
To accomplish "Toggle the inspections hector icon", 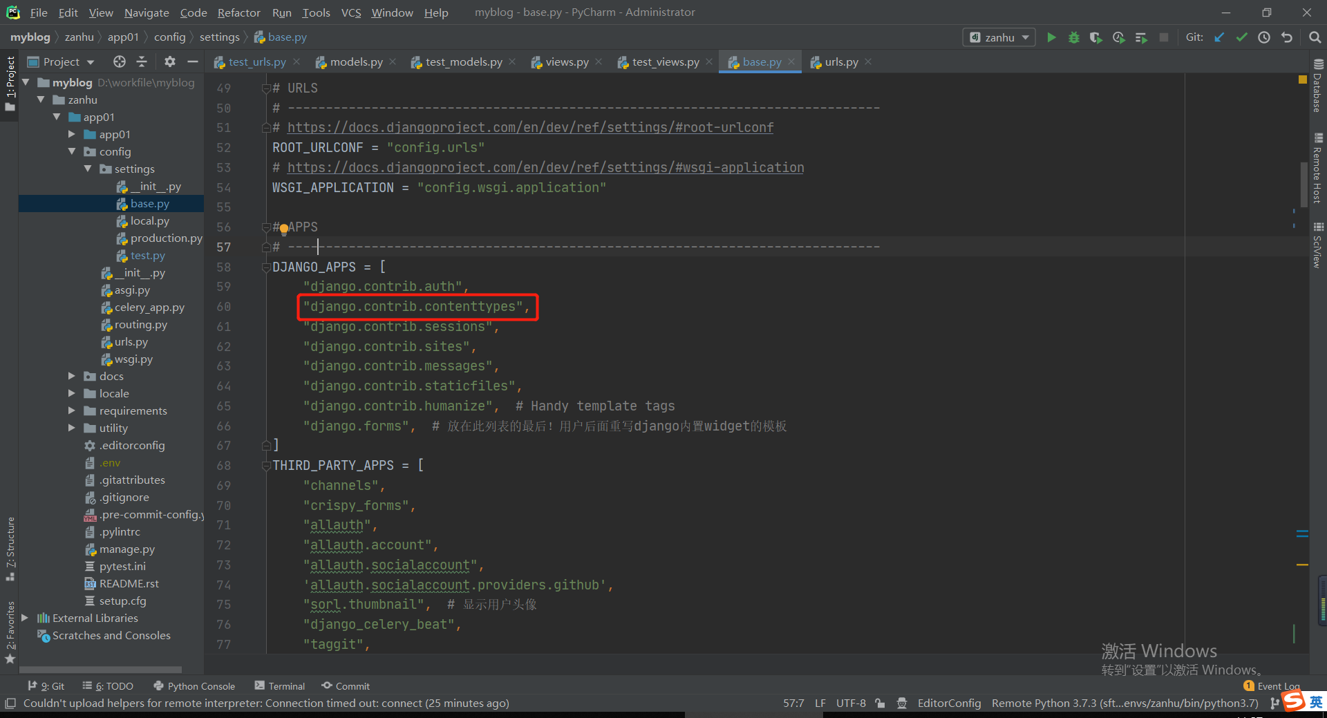I will [902, 703].
